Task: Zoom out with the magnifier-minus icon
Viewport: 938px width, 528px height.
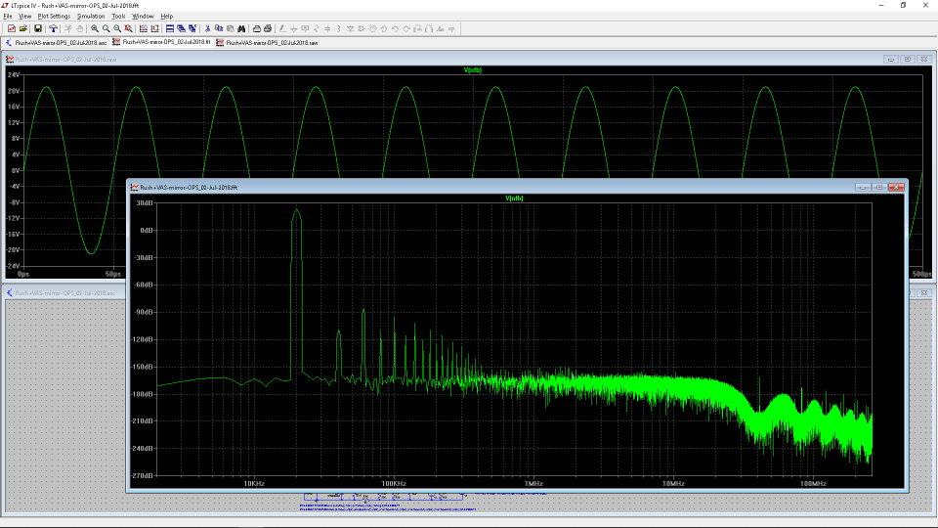Action: click(x=117, y=28)
